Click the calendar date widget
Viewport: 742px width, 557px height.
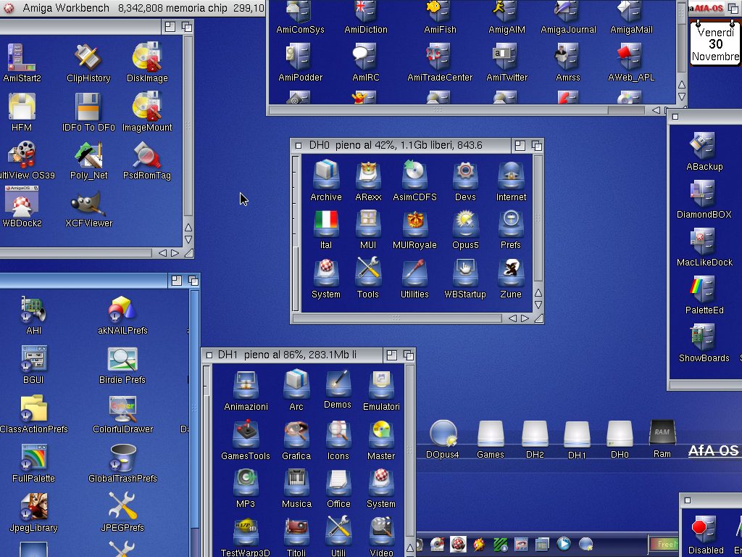714,44
